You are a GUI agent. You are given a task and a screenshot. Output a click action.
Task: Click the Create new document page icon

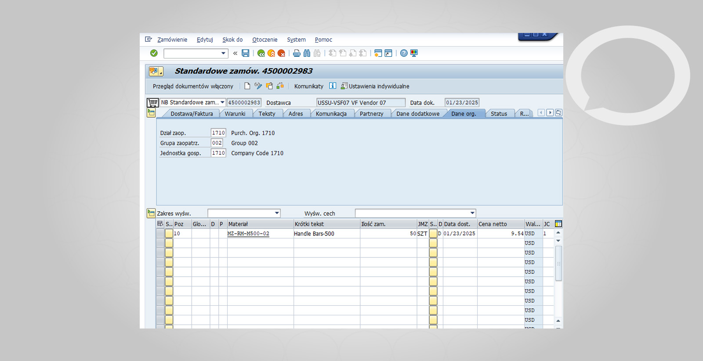point(247,86)
